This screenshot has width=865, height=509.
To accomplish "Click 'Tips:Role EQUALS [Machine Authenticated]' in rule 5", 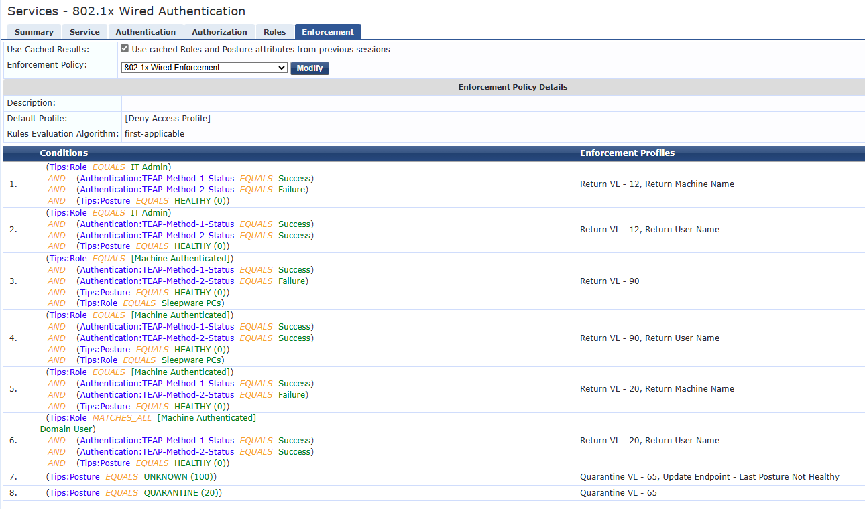I will (140, 372).
